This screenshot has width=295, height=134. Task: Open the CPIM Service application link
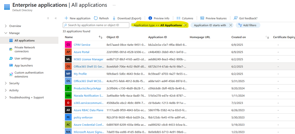(x=82, y=45)
